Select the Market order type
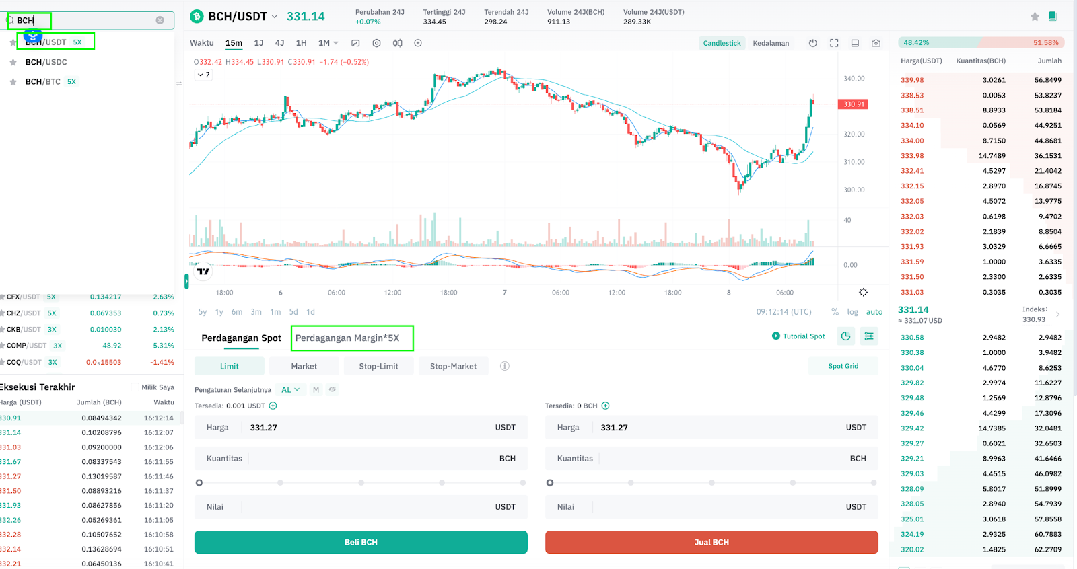The height and width of the screenshot is (569, 1077). tap(304, 366)
